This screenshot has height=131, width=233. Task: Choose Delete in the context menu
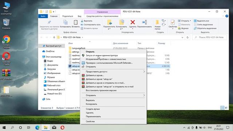113,113
